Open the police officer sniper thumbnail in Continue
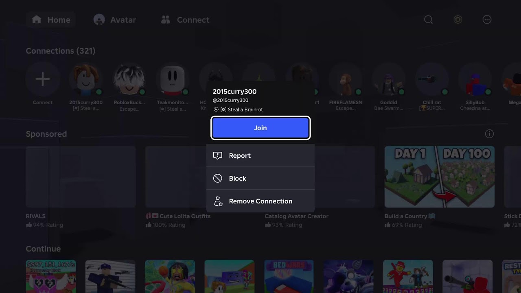The width and height of the screenshot is (521, 293). [110, 276]
